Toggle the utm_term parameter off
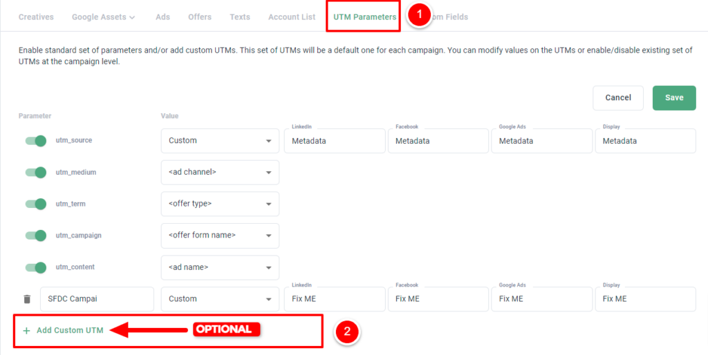 pyautogui.click(x=36, y=204)
